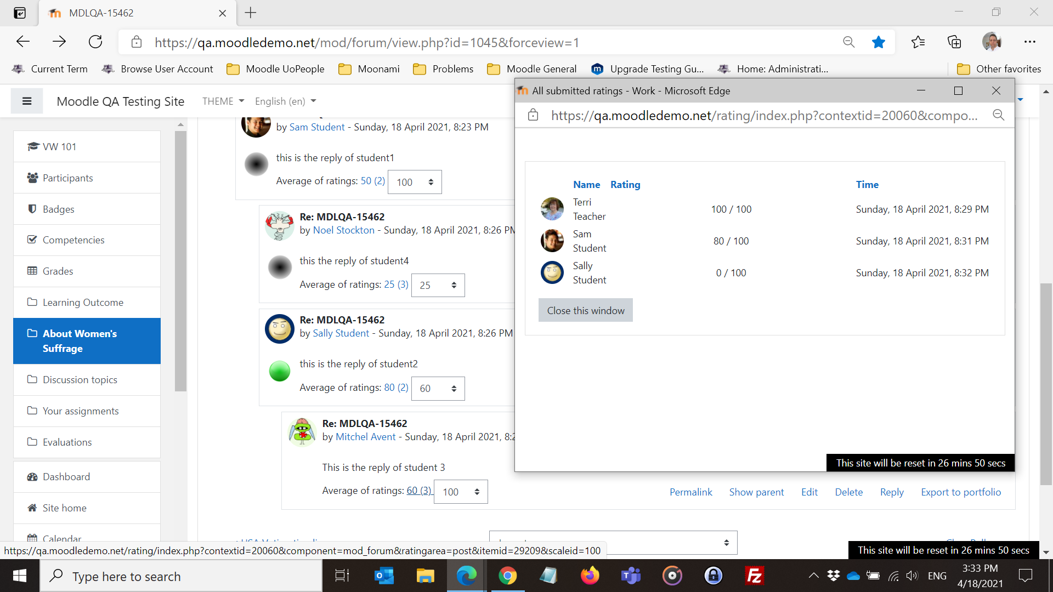
Task: Open Edge settings and more menu
Action: (1029, 42)
